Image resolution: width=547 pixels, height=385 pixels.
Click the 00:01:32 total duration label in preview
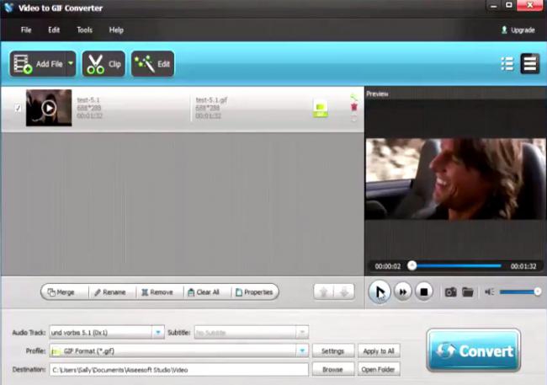point(523,266)
